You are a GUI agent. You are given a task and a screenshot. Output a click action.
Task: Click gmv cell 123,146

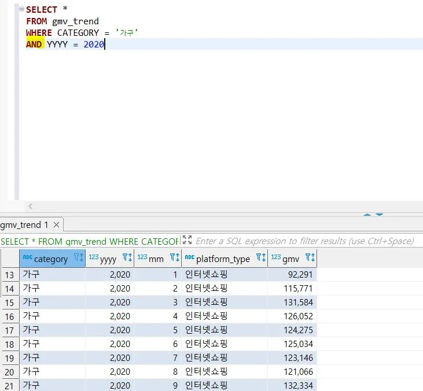point(292,358)
